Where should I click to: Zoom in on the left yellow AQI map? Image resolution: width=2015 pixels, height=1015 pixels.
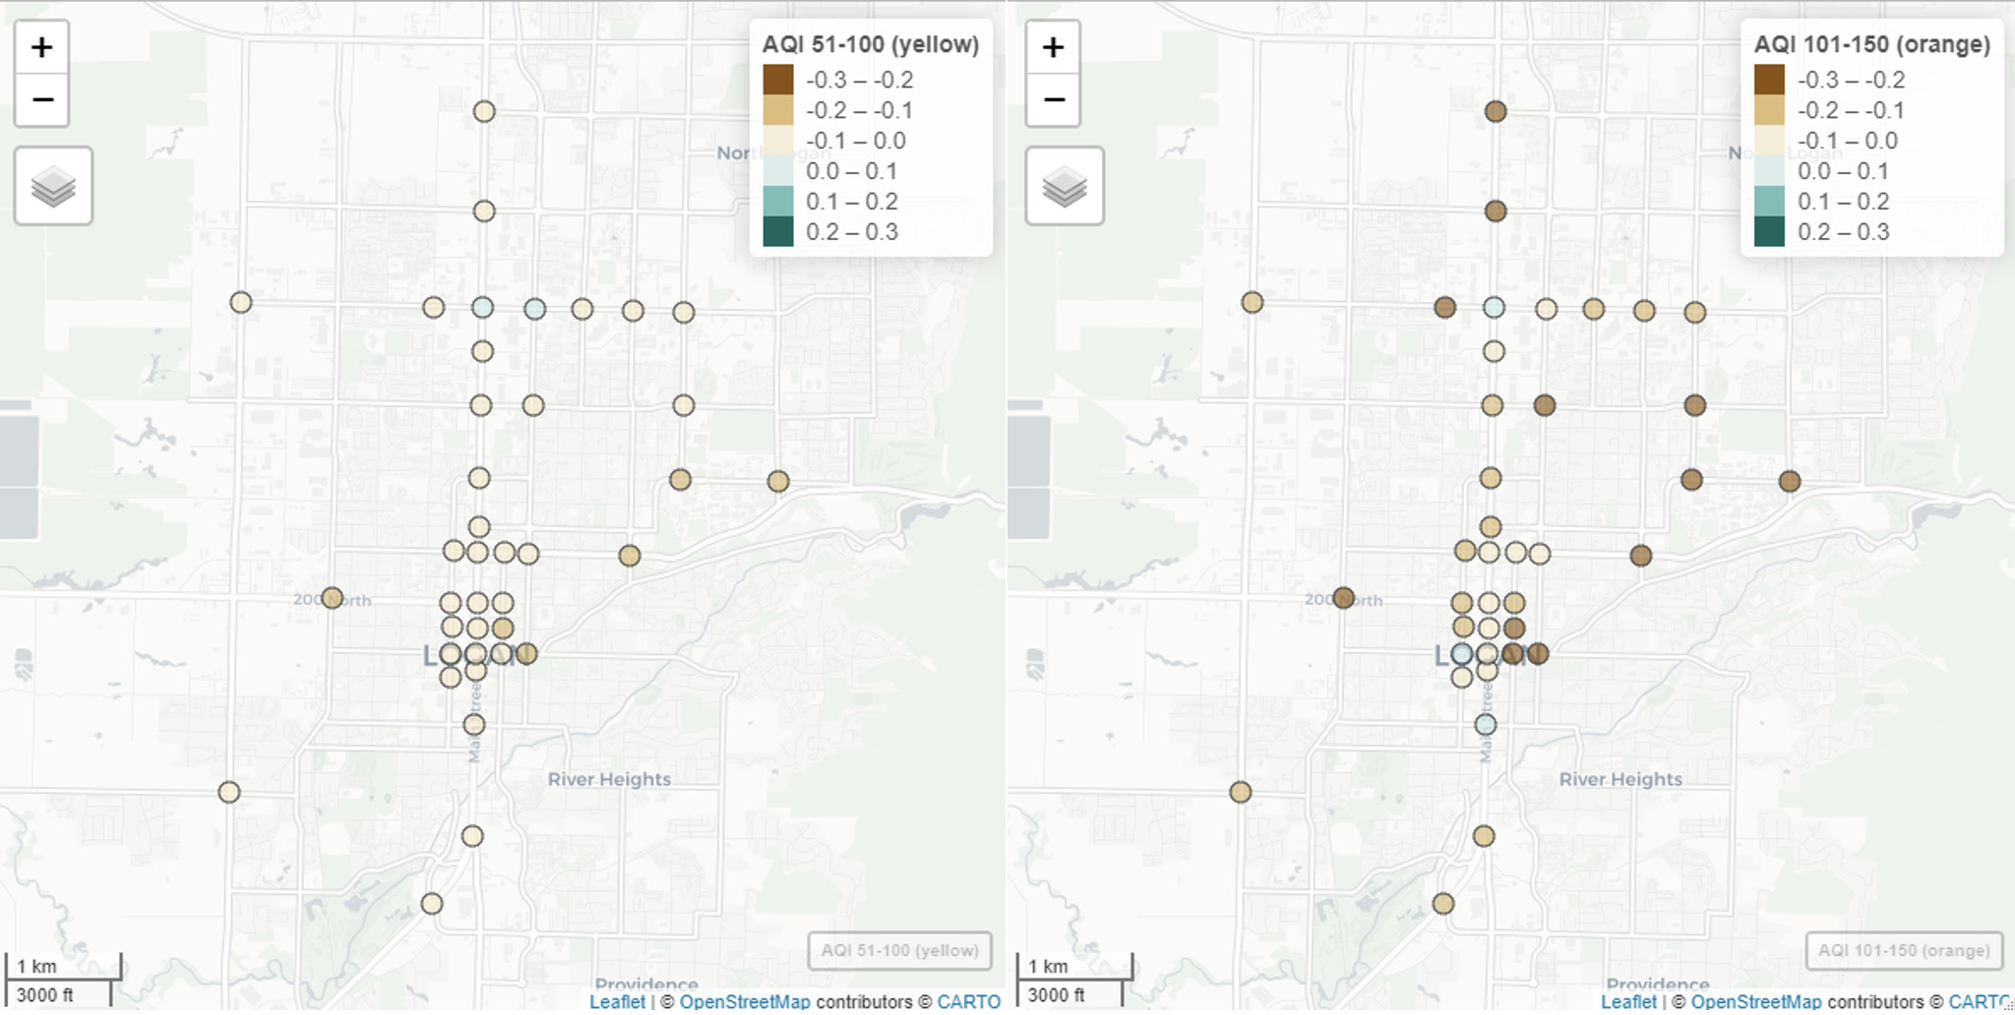pos(41,47)
